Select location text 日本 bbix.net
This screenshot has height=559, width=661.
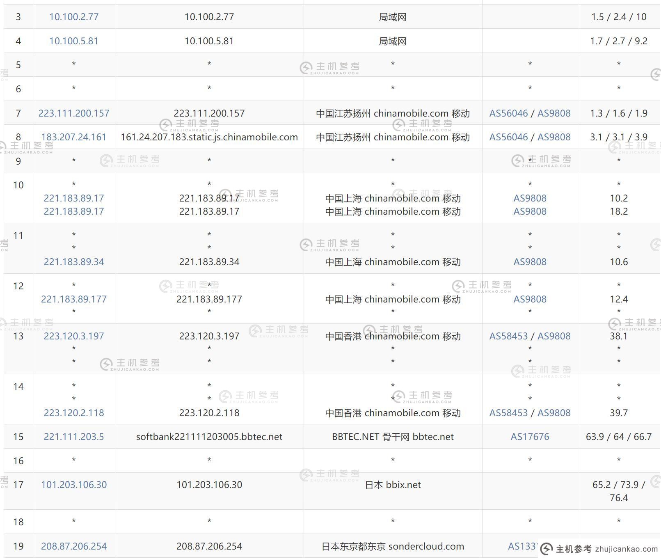pyautogui.click(x=393, y=485)
